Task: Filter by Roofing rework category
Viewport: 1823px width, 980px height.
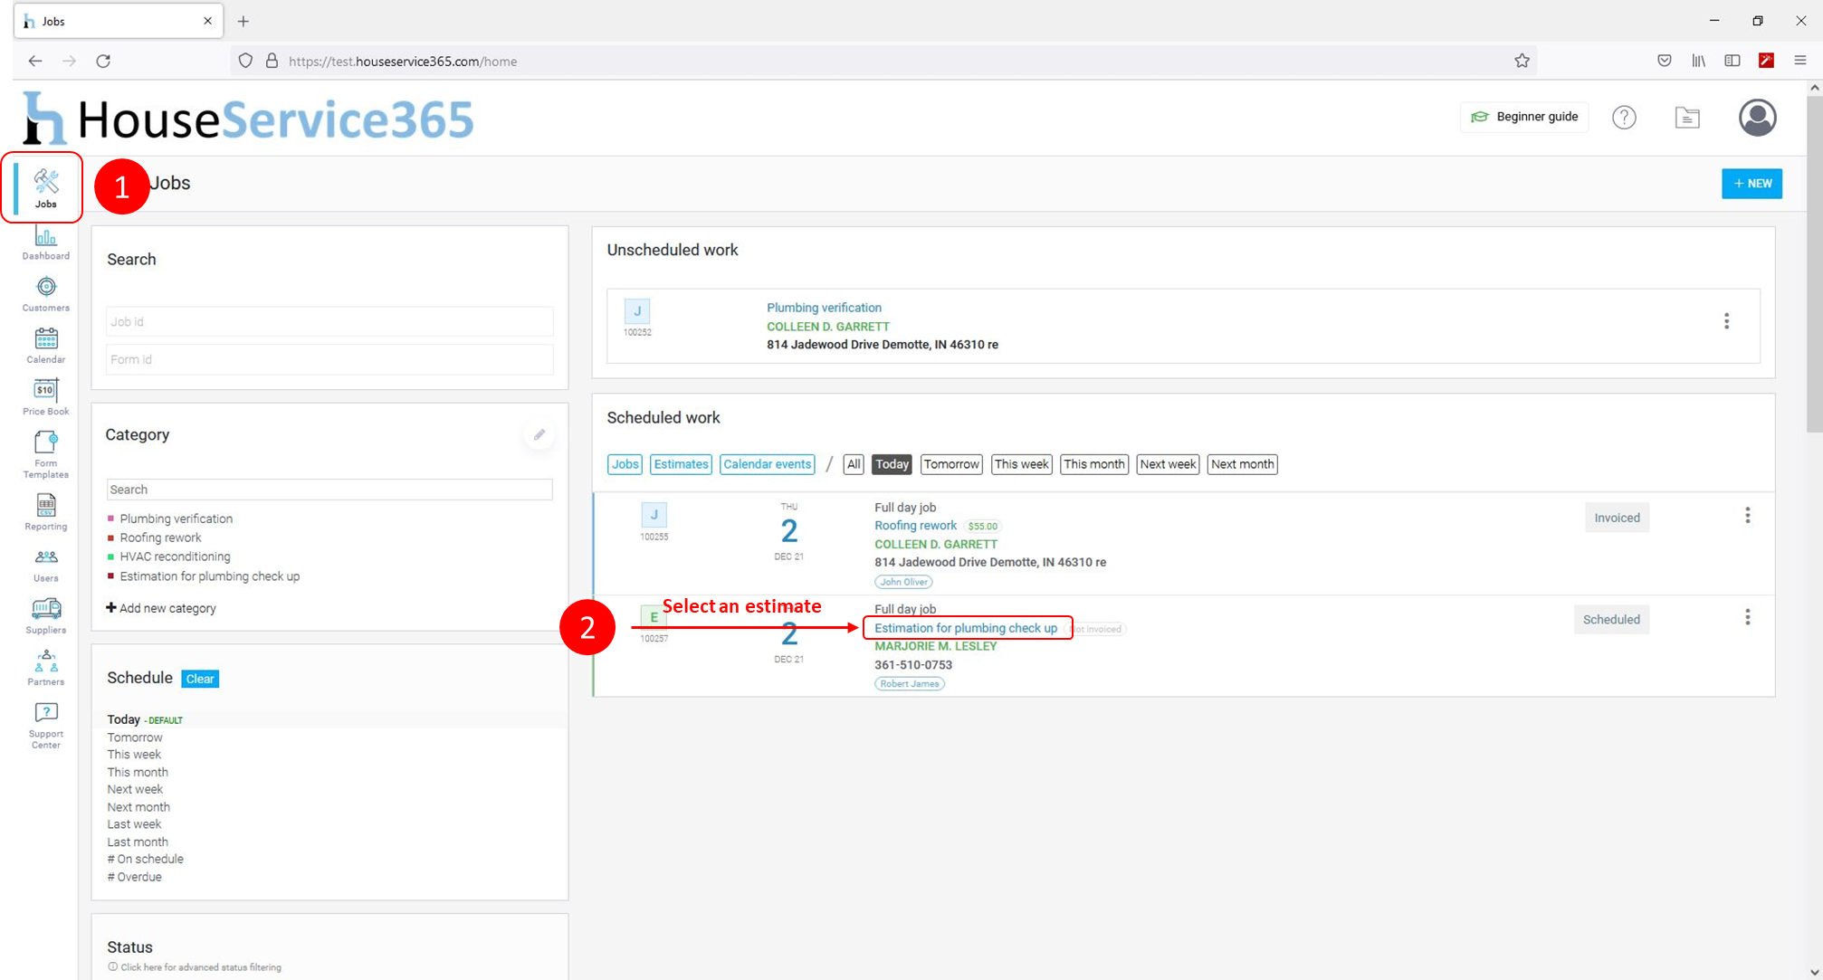Action: tap(160, 538)
